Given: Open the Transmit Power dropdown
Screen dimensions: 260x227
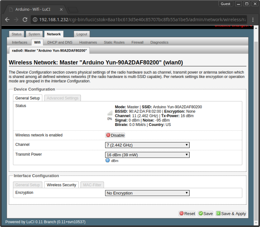Looking at the screenshot, I should (x=147, y=155).
